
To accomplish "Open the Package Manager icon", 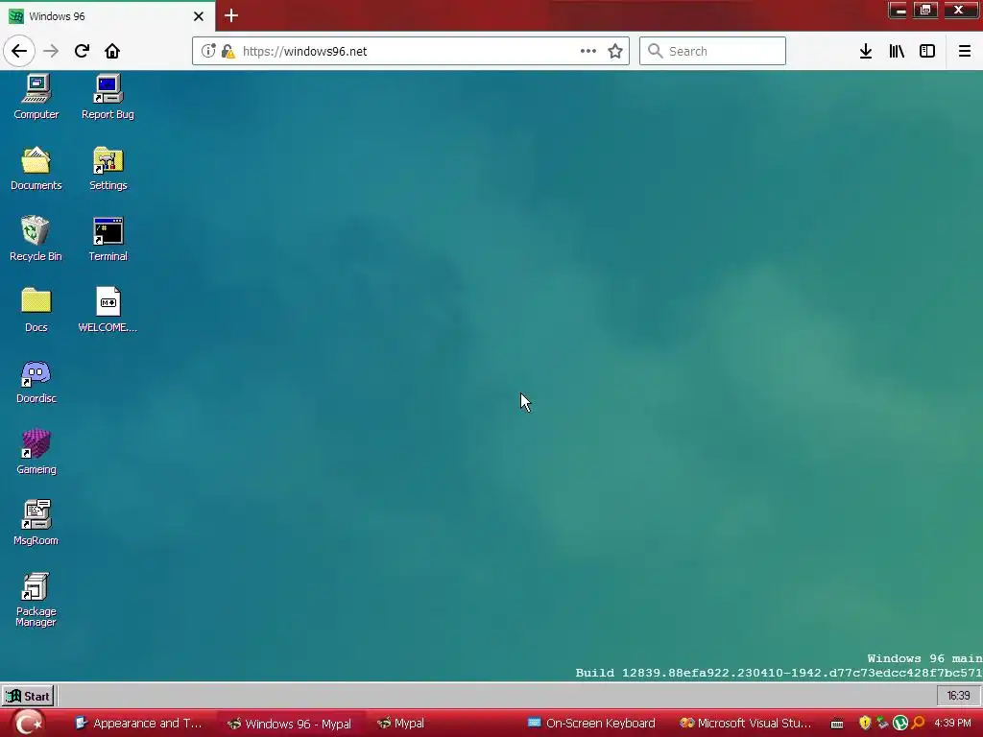I will [x=36, y=599].
